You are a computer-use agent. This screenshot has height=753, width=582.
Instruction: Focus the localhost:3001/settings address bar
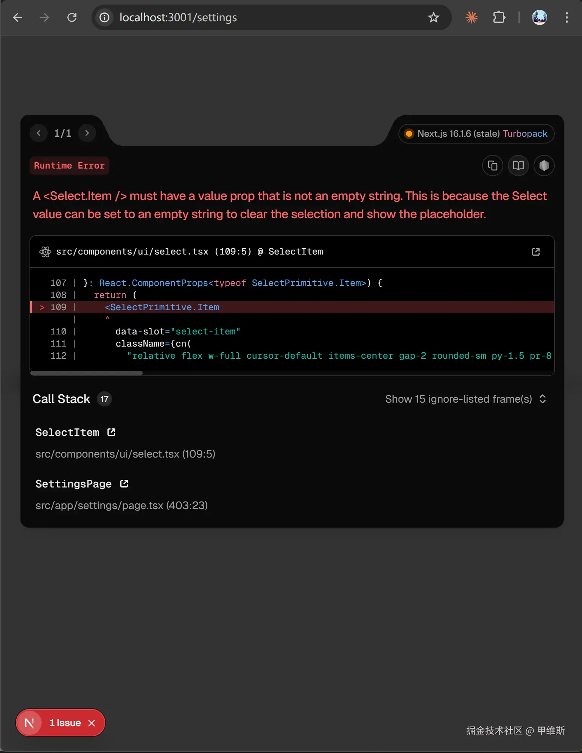tap(265, 17)
